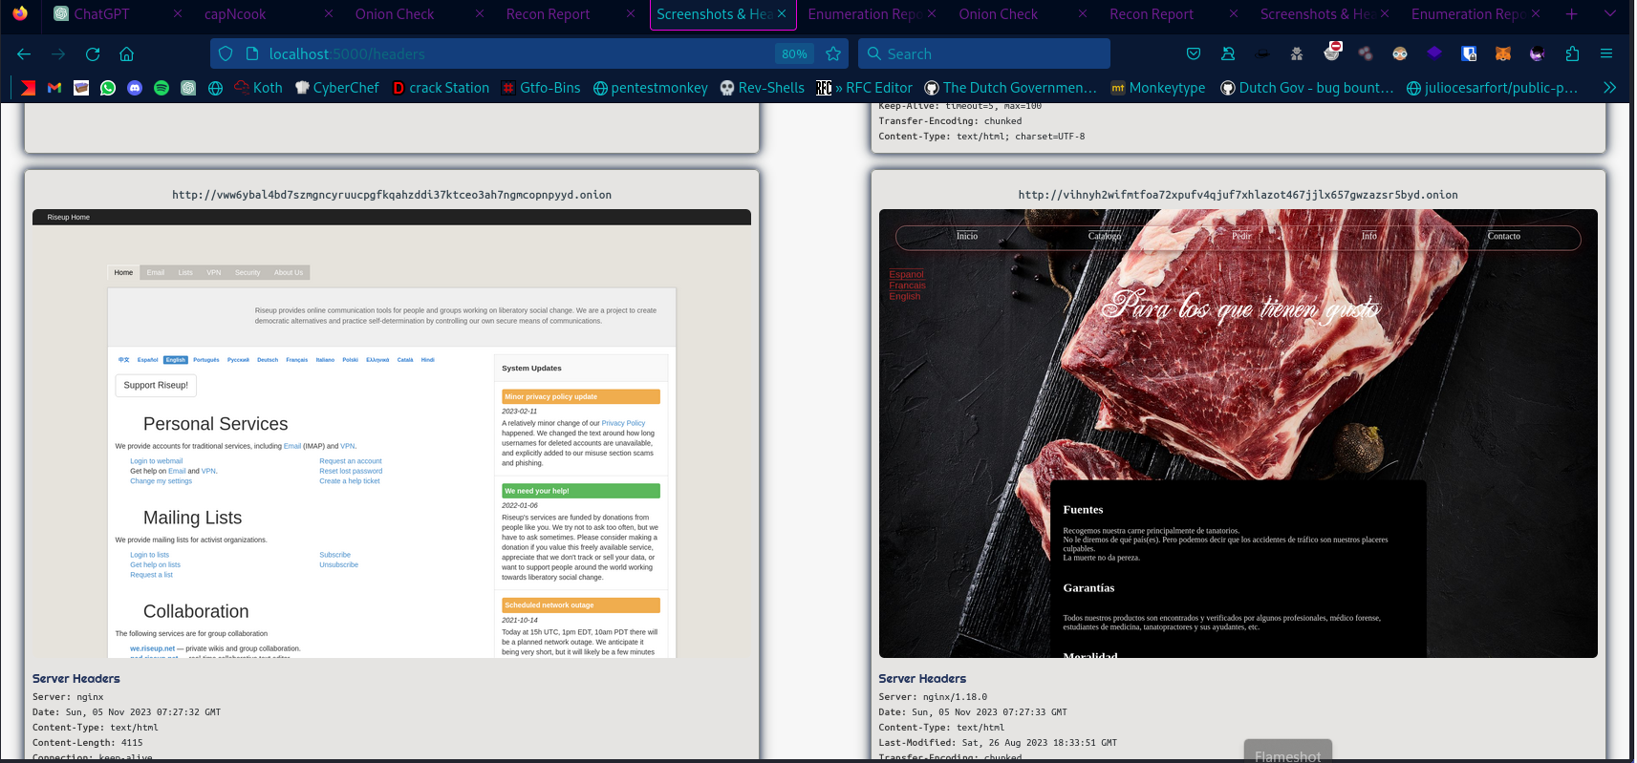The width and height of the screenshot is (1637, 763).
Task: Go back with the browser back arrow
Action: click(x=24, y=54)
